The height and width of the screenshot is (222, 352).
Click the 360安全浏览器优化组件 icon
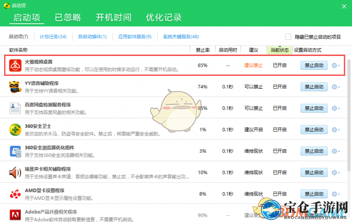pos(15,151)
